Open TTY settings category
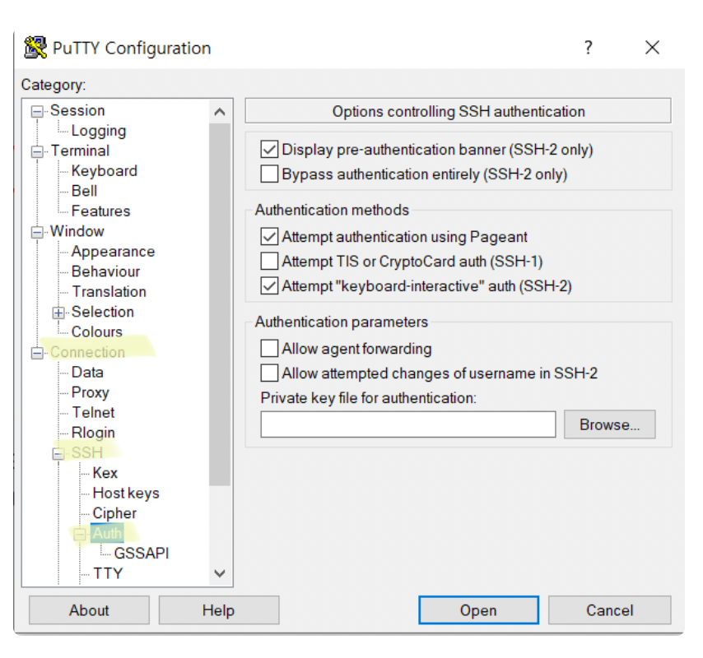 (108, 574)
